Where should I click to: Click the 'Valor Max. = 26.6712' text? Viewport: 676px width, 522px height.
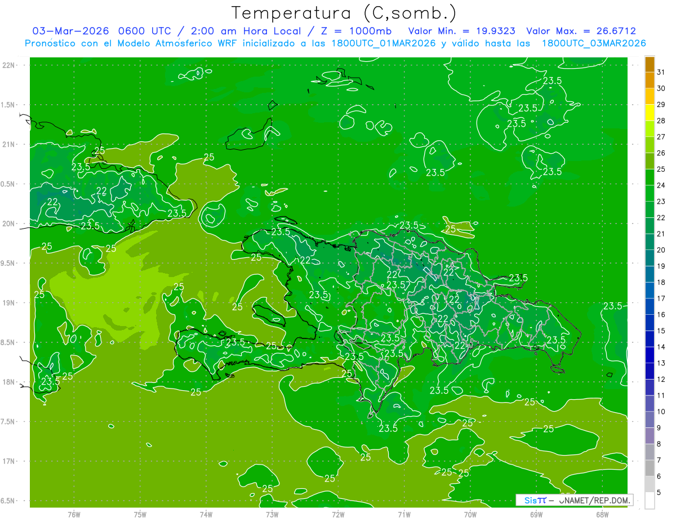pyautogui.click(x=581, y=31)
